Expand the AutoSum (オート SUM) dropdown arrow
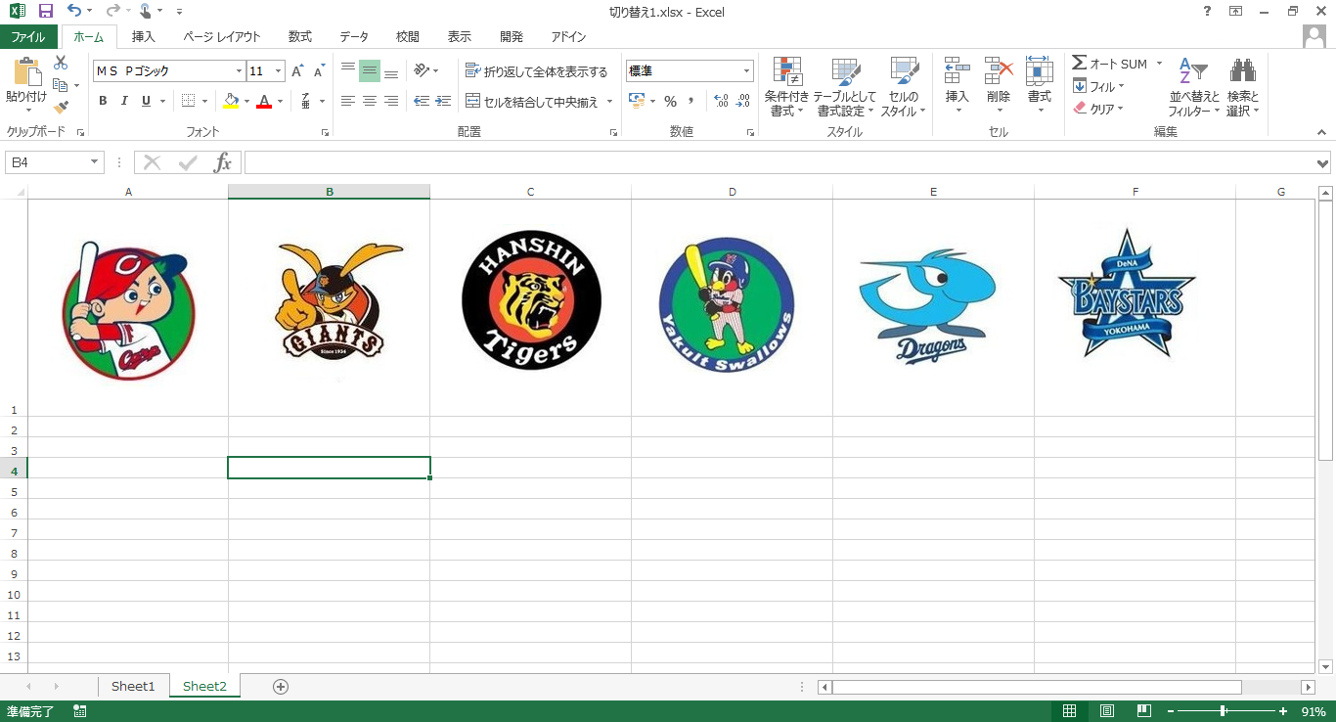Screen dimensions: 1336x722 click(1160, 64)
